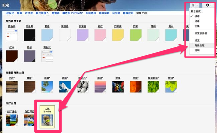Choose the 鵝卵石 pebbles thumbnail

82,87
